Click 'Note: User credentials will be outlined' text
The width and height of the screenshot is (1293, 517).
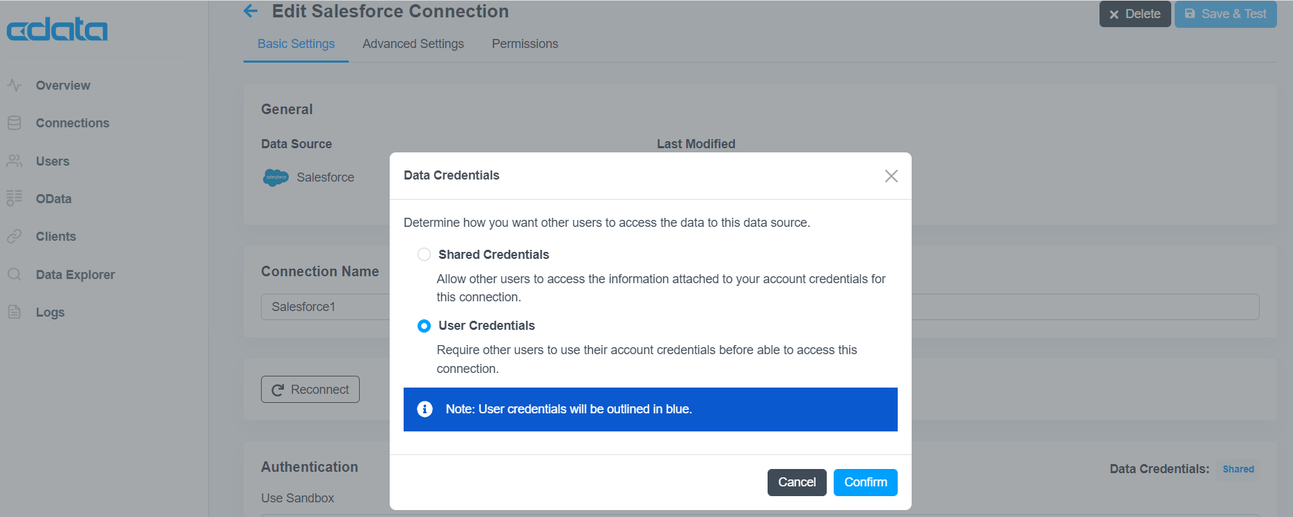(x=569, y=409)
